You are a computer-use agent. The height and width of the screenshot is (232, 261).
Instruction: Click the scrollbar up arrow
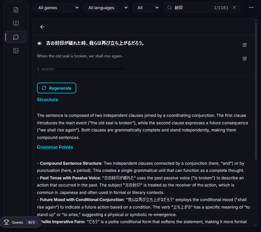click(256, 20)
